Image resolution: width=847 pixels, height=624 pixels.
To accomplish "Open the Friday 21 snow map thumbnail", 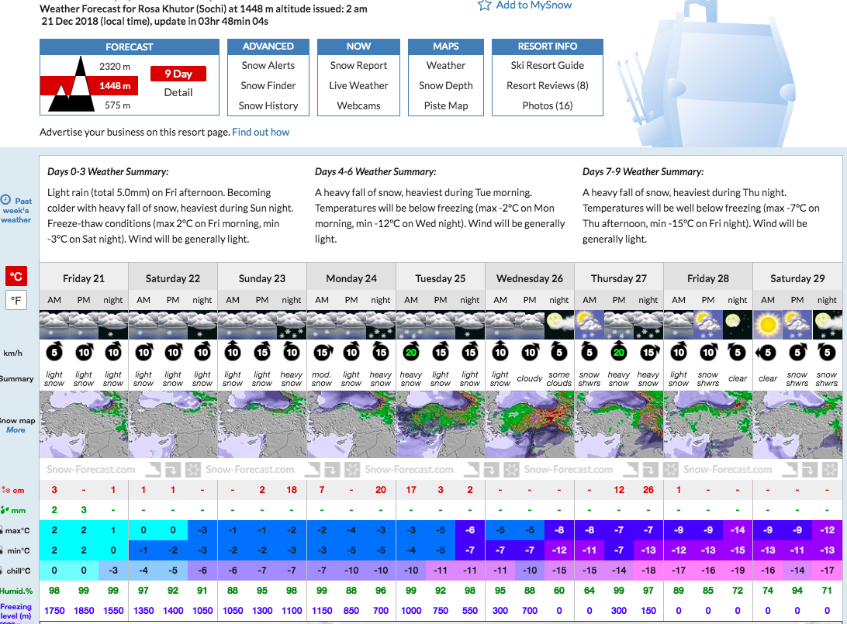I will pyautogui.click(x=84, y=424).
